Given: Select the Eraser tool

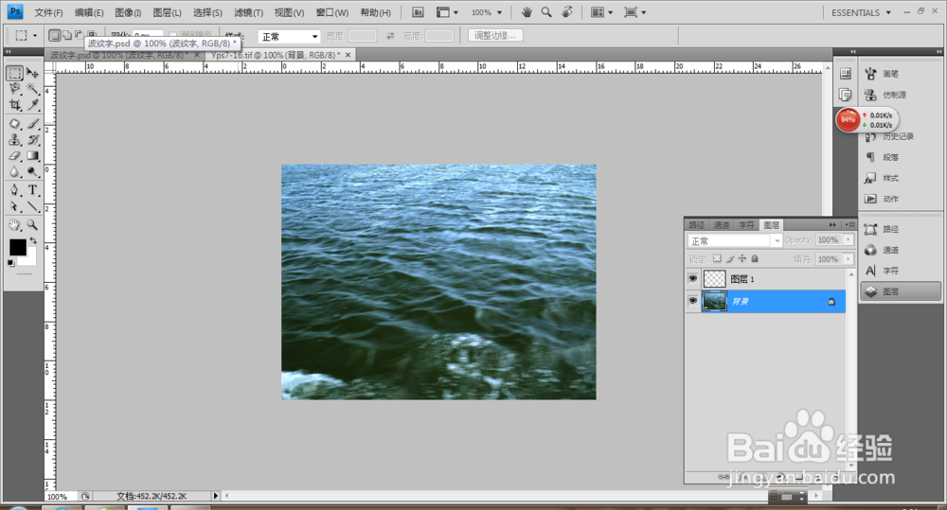Looking at the screenshot, I should [x=15, y=156].
